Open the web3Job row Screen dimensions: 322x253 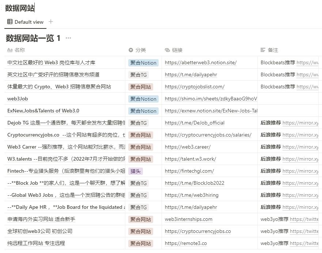pyautogui.click(x=18, y=99)
